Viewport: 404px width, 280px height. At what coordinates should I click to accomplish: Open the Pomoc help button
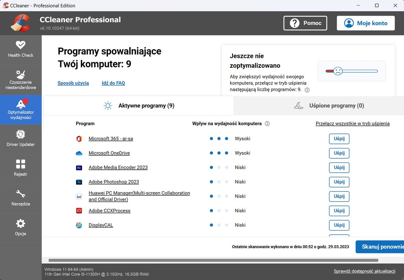pyautogui.click(x=305, y=23)
